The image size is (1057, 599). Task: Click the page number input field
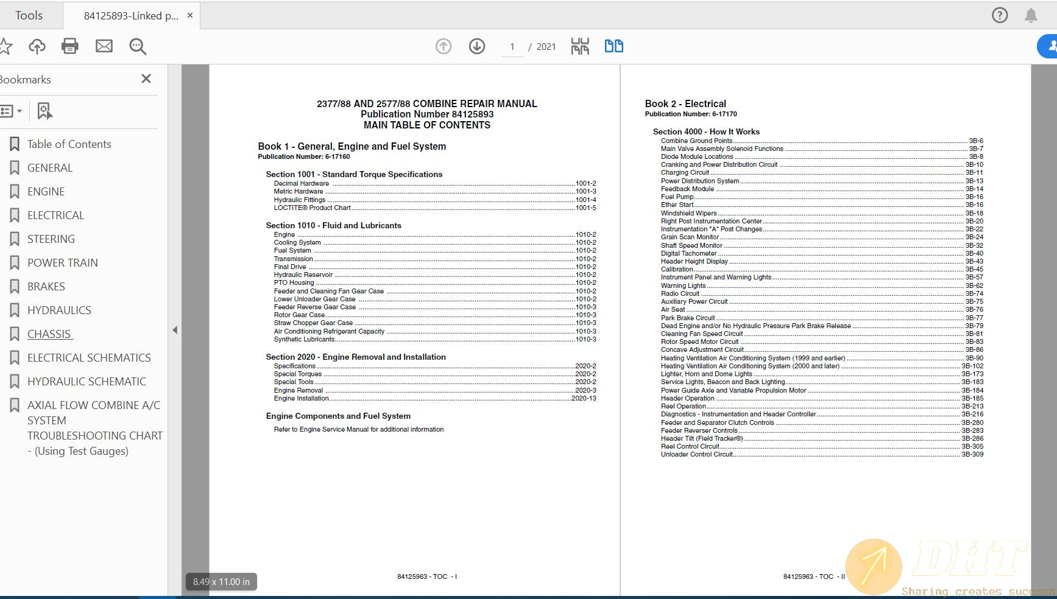[x=512, y=46]
